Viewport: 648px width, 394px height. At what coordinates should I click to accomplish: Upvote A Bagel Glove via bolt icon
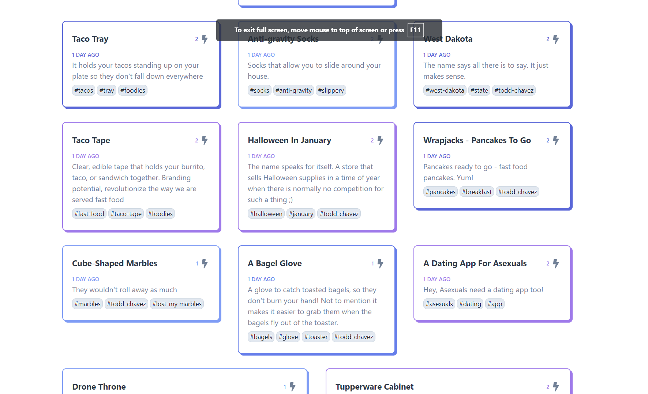click(380, 264)
